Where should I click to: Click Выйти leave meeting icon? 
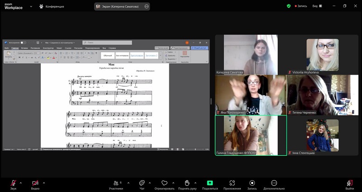(350, 183)
